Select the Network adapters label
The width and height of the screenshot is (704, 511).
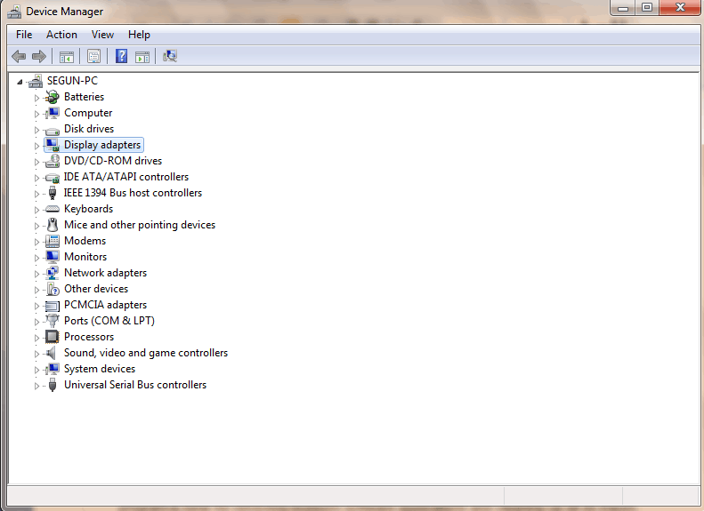(x=106, y=273)
